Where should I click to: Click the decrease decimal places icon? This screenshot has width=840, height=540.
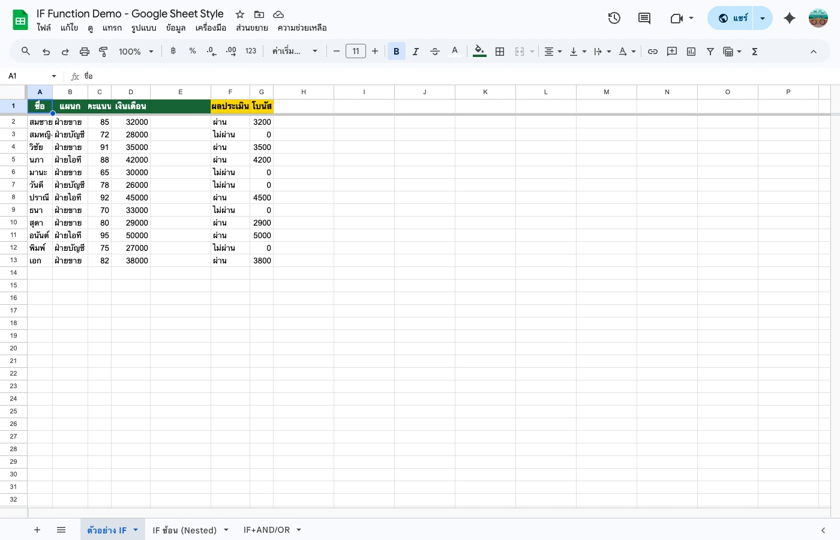point(211,51)
